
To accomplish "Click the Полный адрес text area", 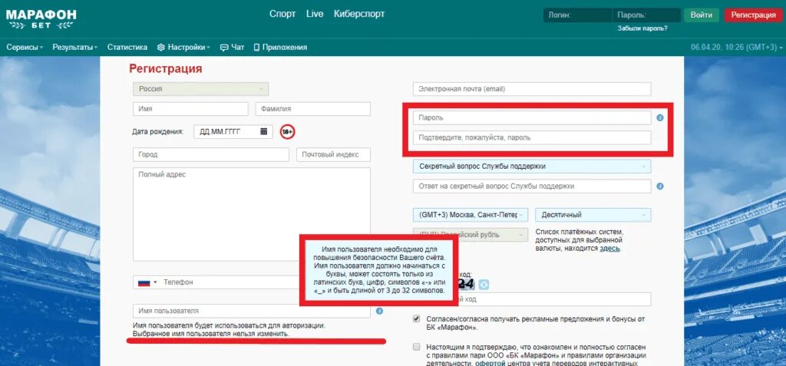I will point(252,214).
